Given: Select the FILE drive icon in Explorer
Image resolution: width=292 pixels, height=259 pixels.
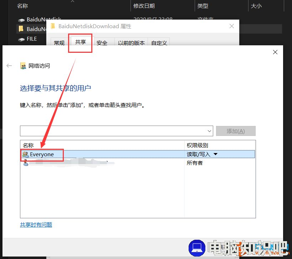Looking at the screenshot, I should pyautogui.click(x=21, y=39).
